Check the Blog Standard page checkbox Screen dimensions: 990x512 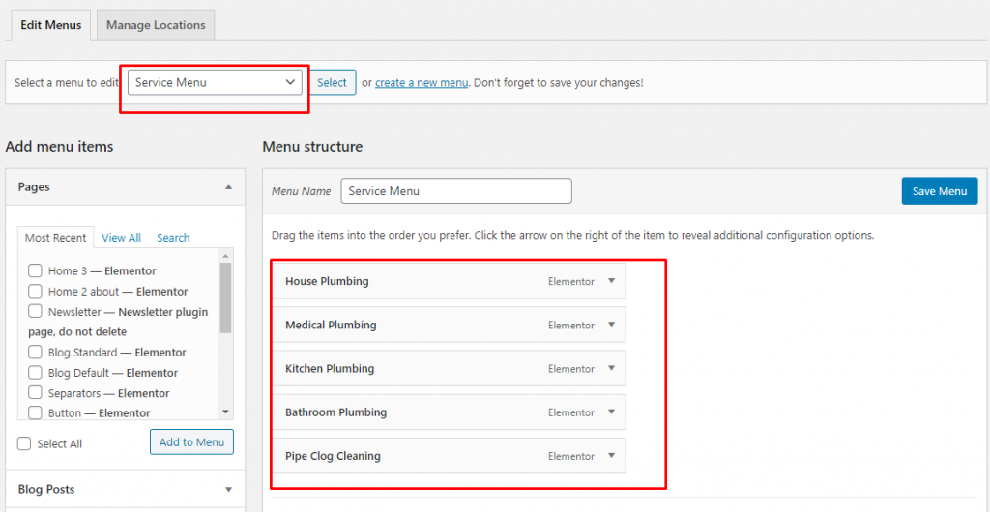point(36,352)
